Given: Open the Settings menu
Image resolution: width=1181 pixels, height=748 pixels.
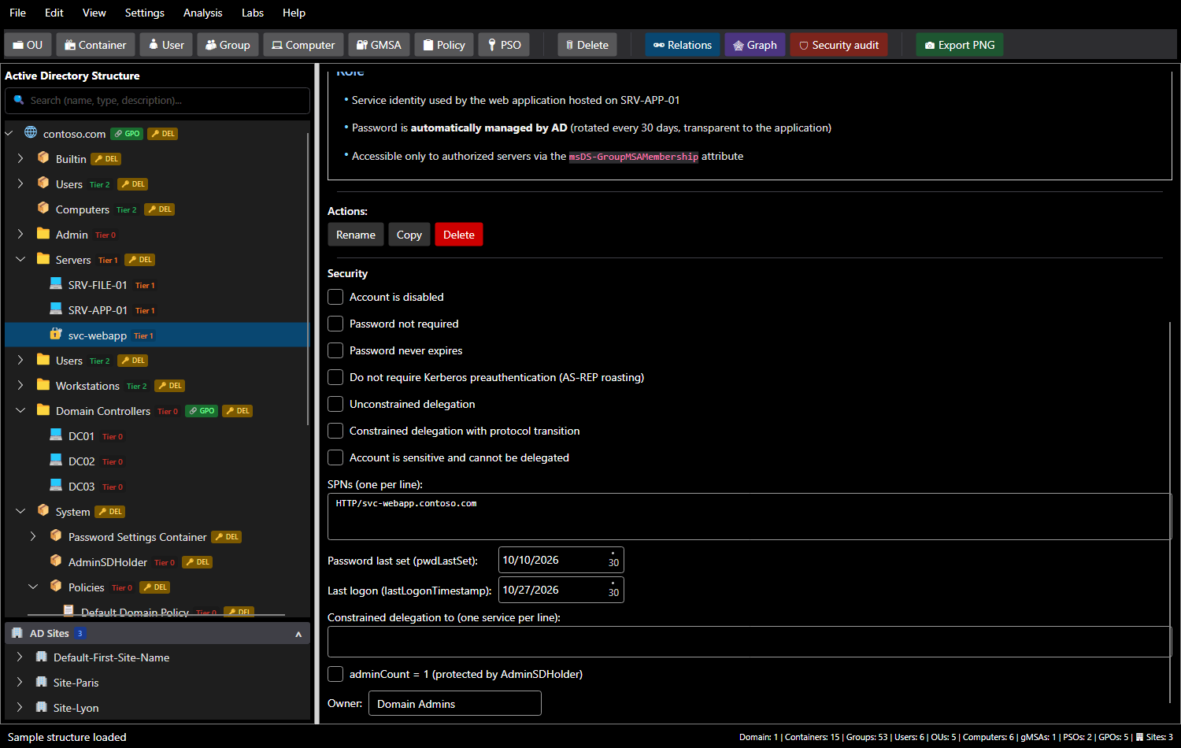Looking at the screenshot, I should point(145,13).
